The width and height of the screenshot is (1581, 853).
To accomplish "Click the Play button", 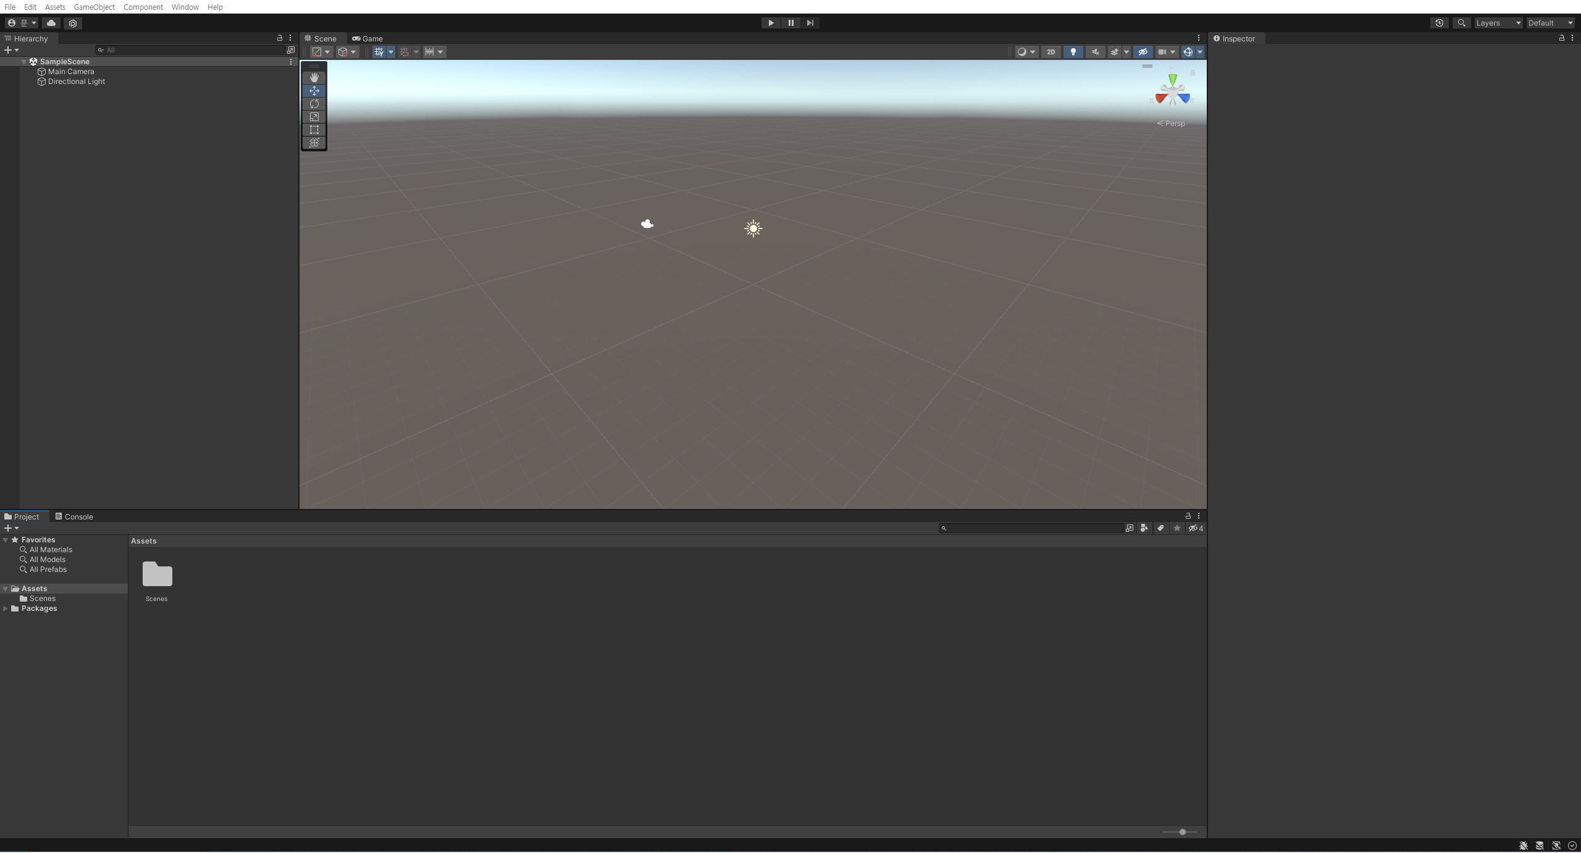I will pyautogui.click(x=770, y=23).
